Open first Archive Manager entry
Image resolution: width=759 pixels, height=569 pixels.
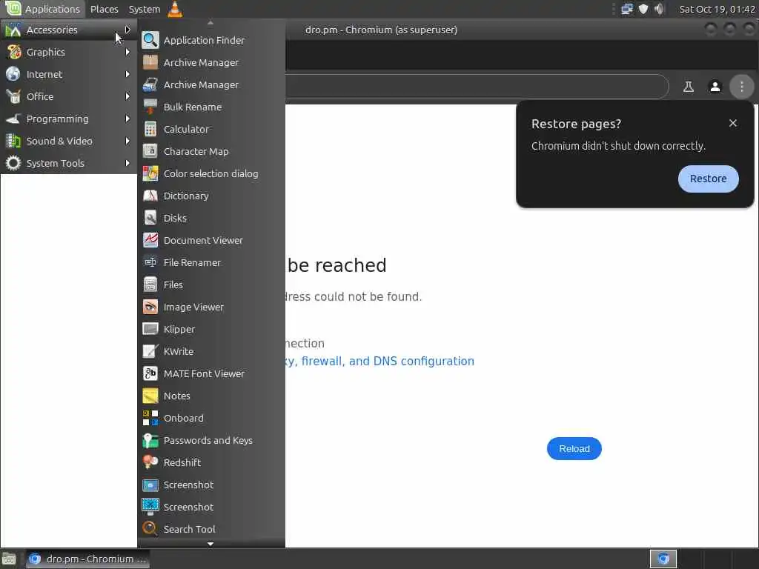(211, 62)
